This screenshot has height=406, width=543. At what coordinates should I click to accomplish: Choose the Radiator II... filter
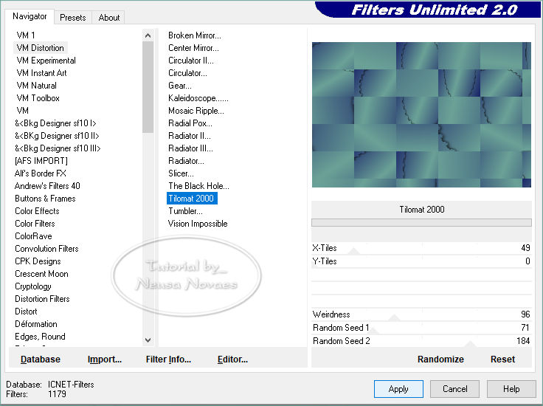(190, 135)
